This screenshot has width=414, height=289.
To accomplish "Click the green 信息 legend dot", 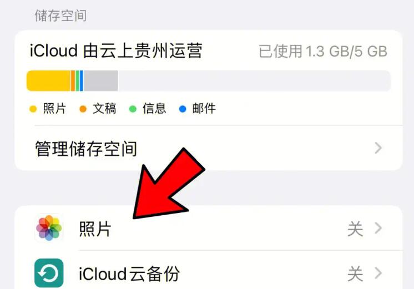I will [x=133, y=109].
